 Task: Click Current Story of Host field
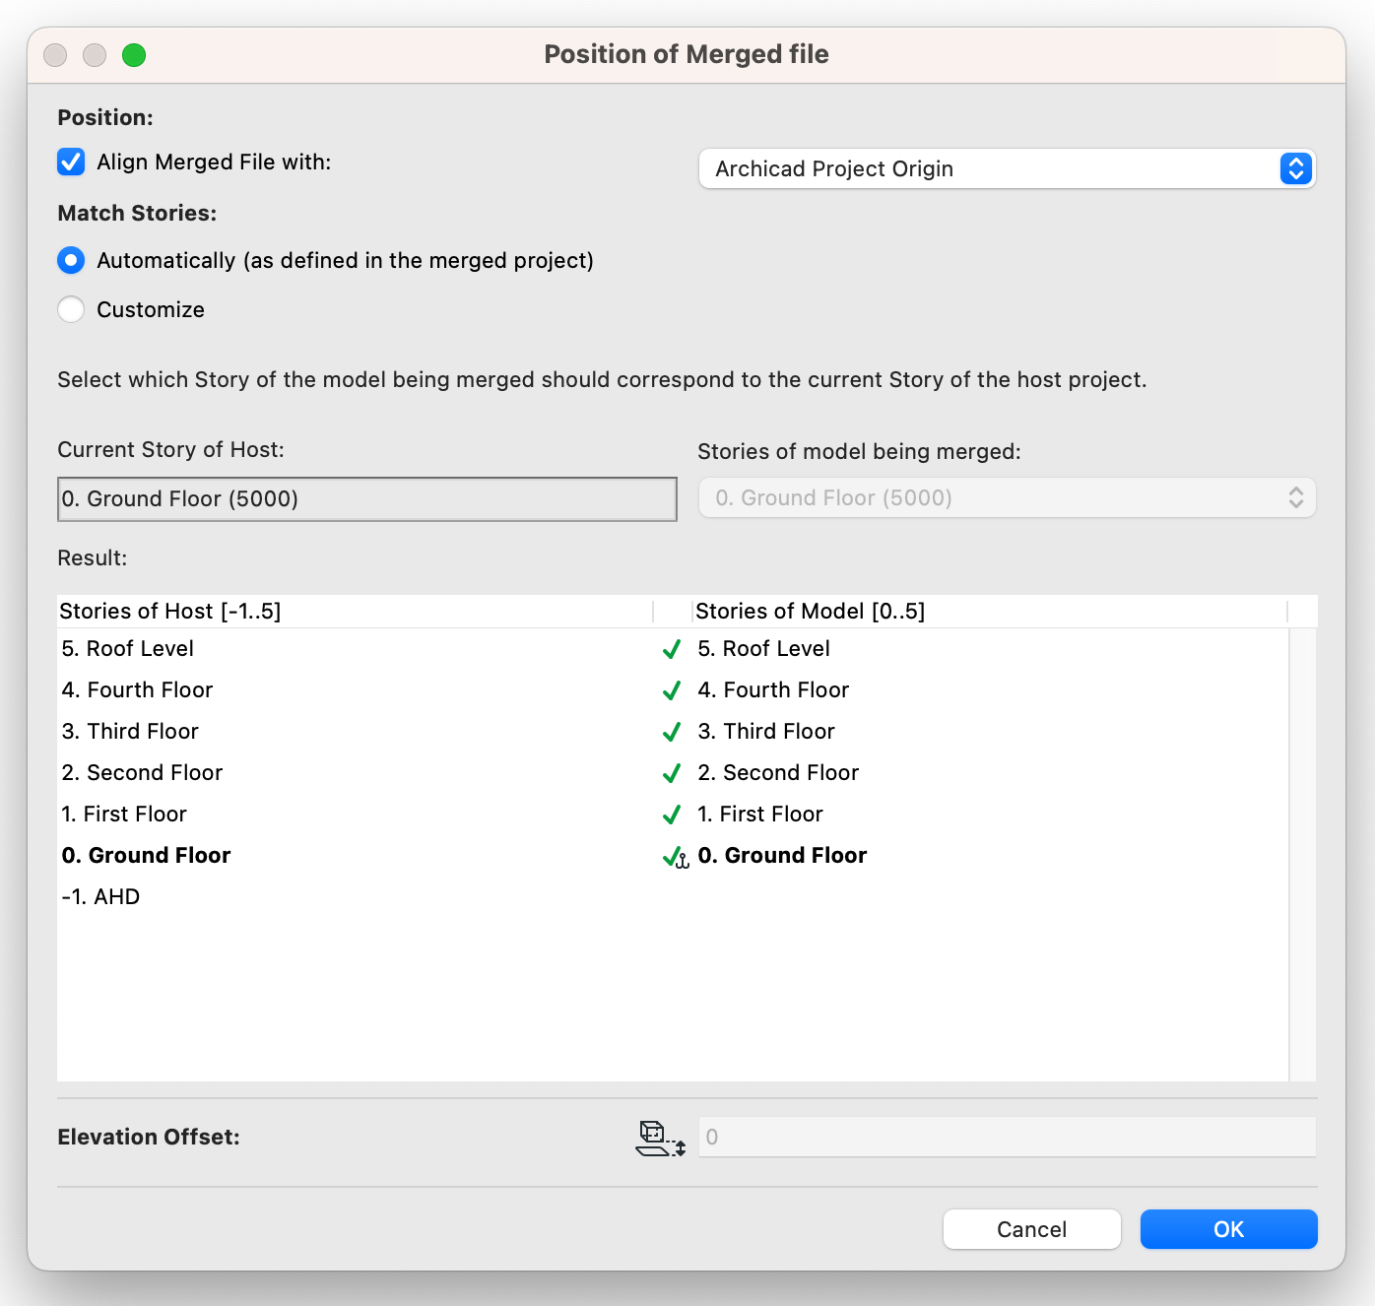(x=366, y=499)
